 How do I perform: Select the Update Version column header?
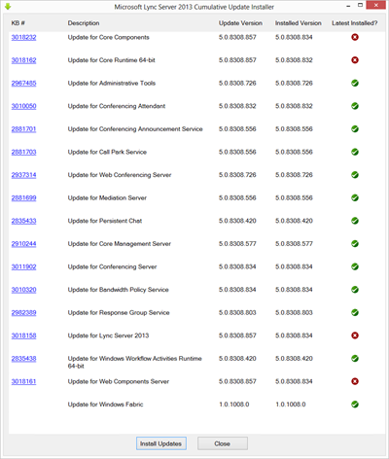tap(240, 23)
